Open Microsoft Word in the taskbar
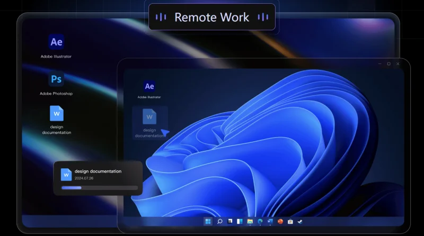This screenshot has width=424, height=236. [270, 221]
